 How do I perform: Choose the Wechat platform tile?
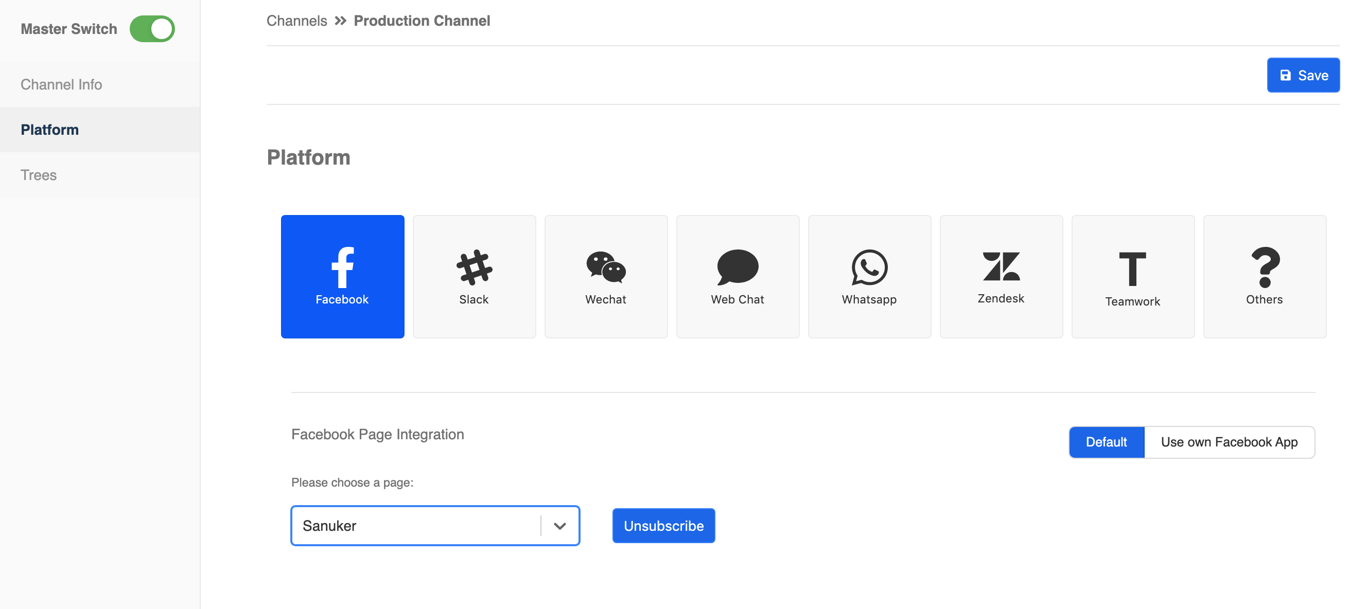606,276
